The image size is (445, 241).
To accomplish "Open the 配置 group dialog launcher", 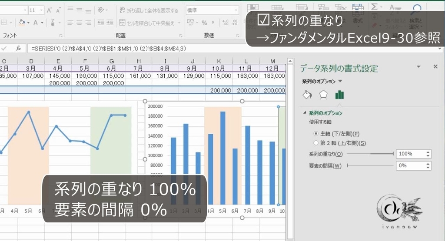I will coord(181,36).
